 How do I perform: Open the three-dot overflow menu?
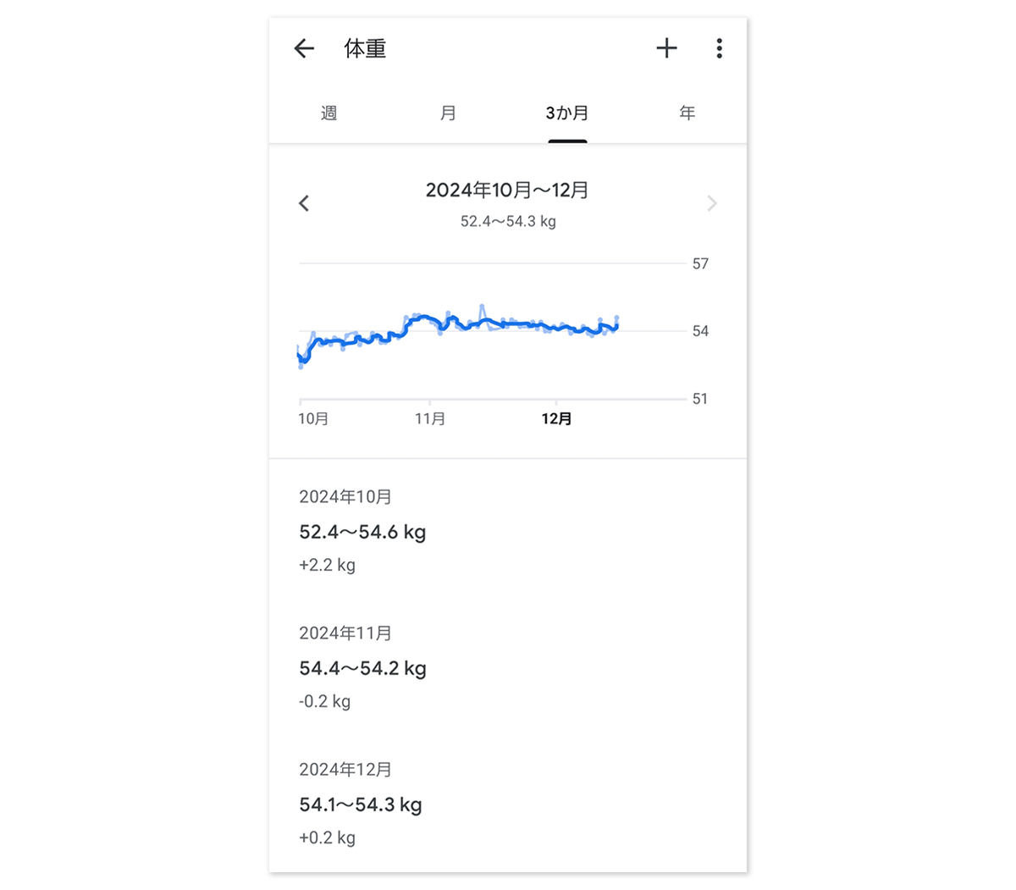[x=719, y=48]
